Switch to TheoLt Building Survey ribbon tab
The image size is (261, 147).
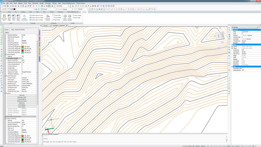pyautogui.click(x=72, y=12)
